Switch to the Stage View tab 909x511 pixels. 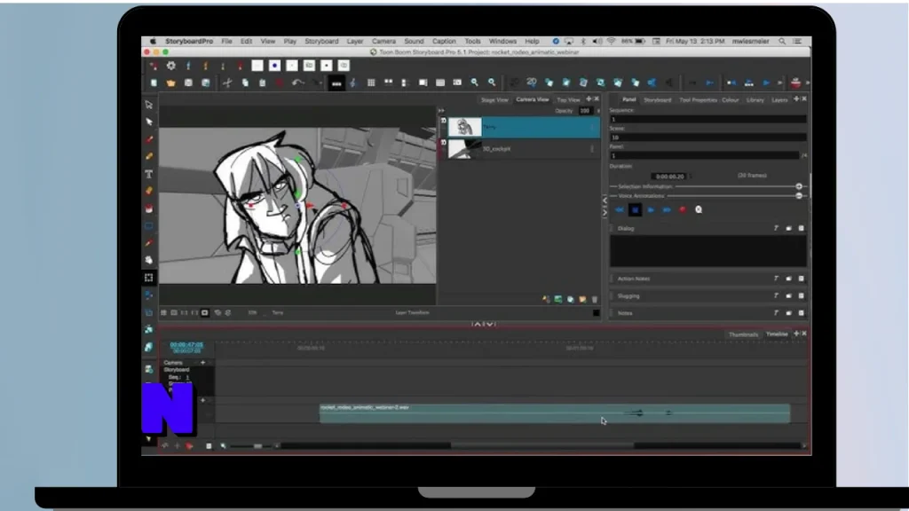[494, 99]
